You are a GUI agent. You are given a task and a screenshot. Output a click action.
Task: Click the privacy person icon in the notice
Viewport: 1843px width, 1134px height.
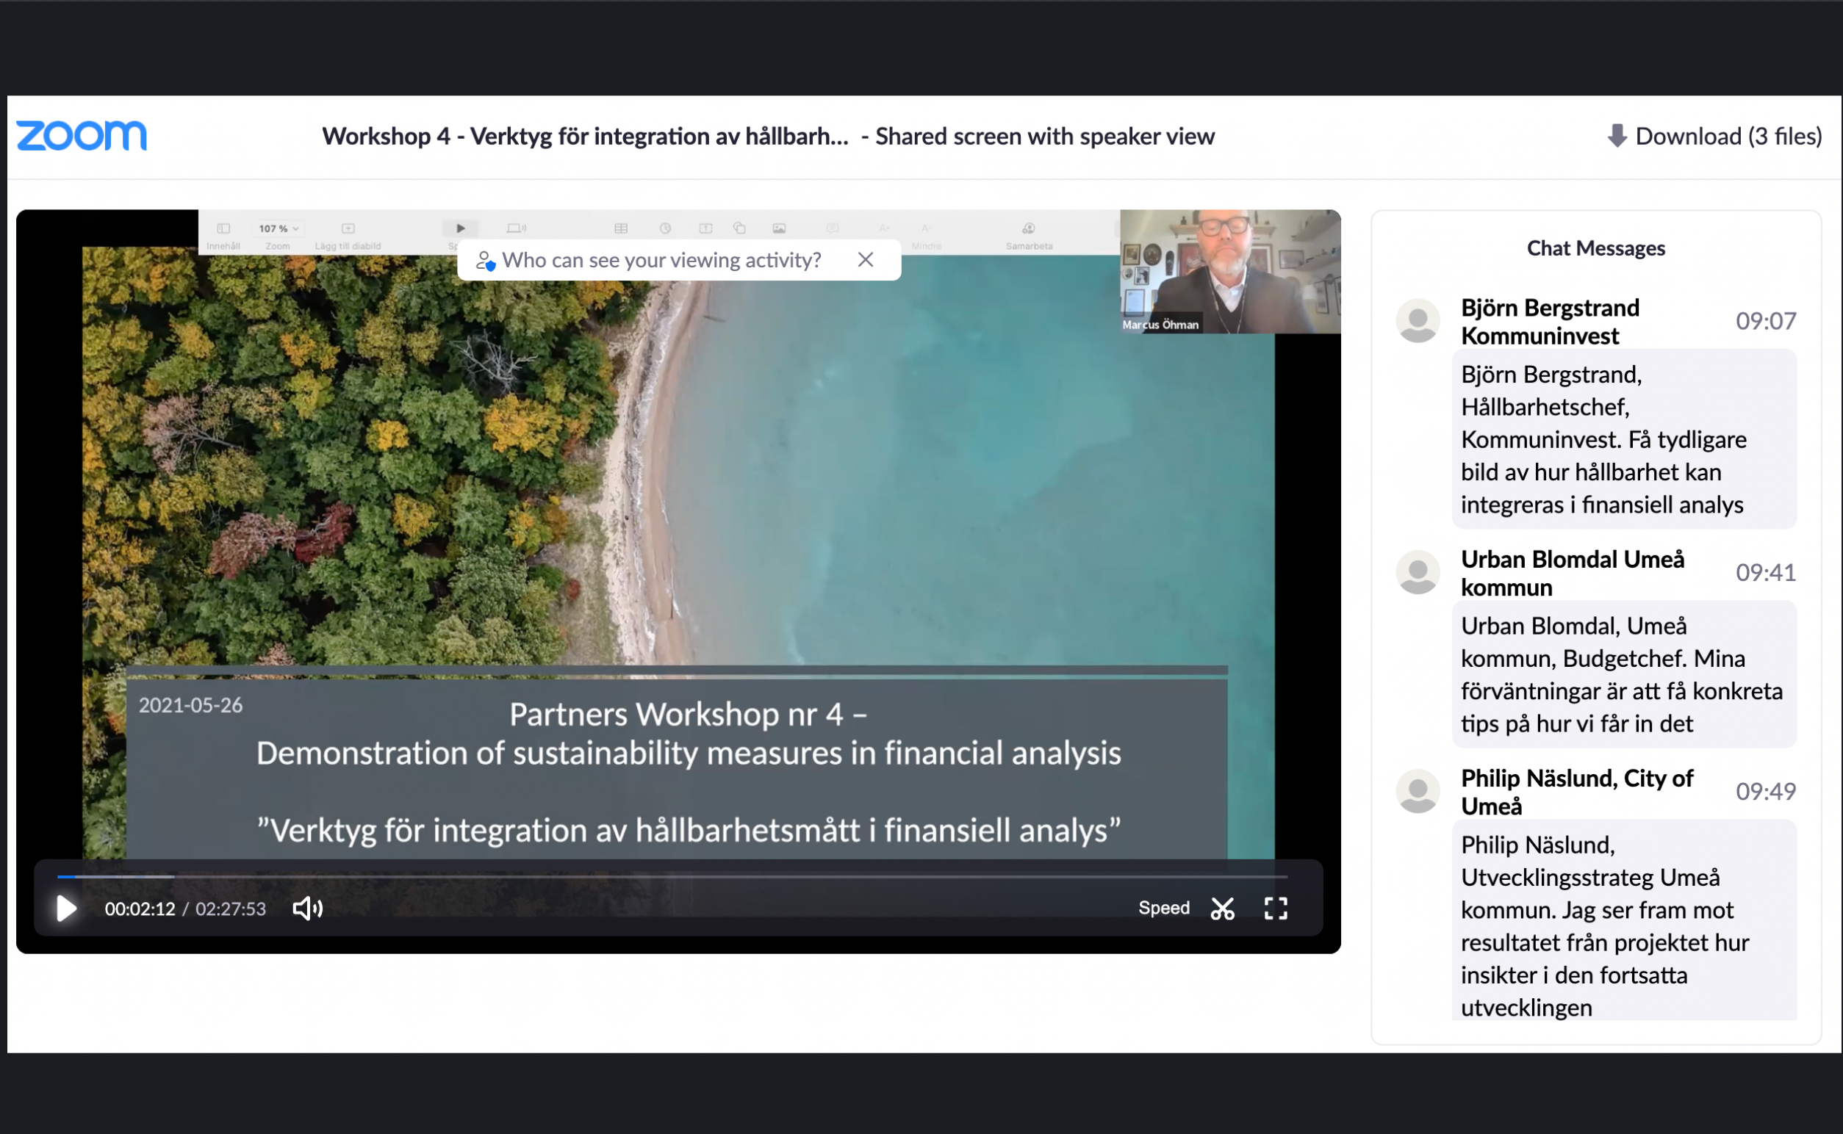[x=485, y=260]
